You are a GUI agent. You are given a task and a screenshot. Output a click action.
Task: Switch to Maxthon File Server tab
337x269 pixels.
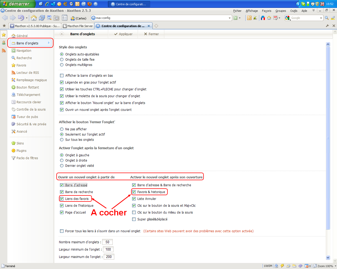coord(78,26)
